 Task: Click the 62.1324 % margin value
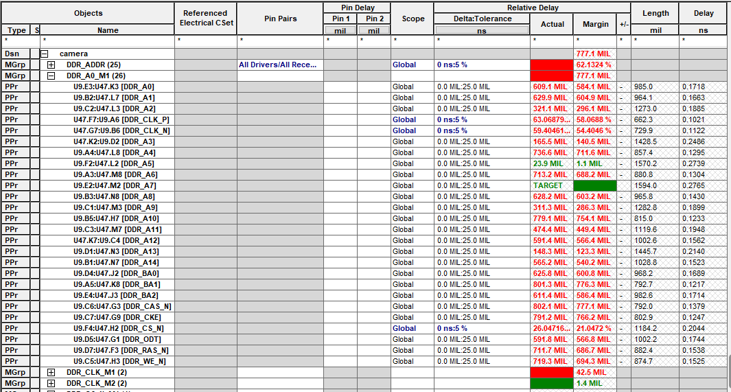594,65
